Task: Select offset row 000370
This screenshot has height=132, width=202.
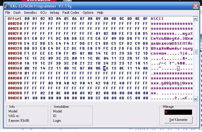Action: (x=15, y=73)
